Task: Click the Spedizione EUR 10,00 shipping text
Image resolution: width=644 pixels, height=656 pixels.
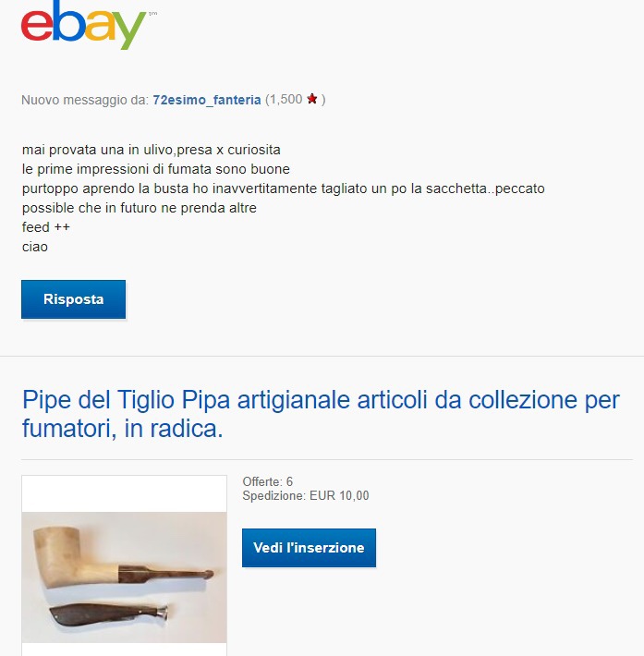Action: [306, 496]
